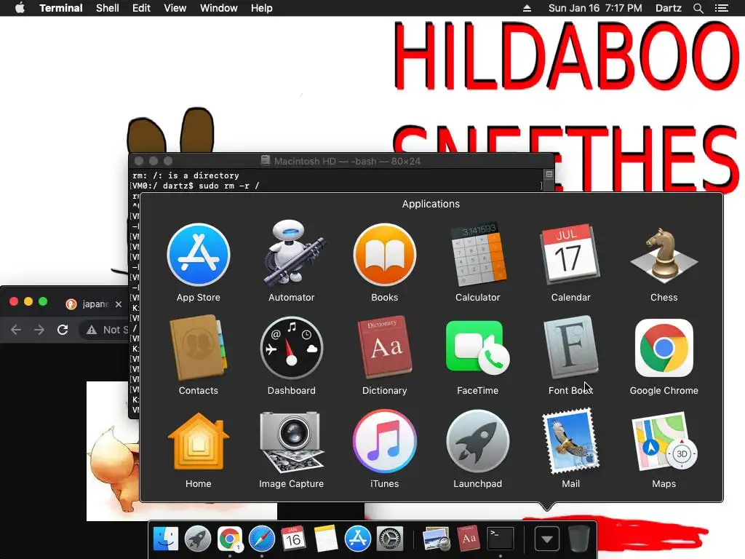Open the Dartz user menu
This screenshot has width=745, height=559.
(x=668, y=8)
